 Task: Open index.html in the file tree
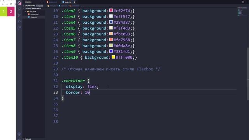tap(34, 14)
